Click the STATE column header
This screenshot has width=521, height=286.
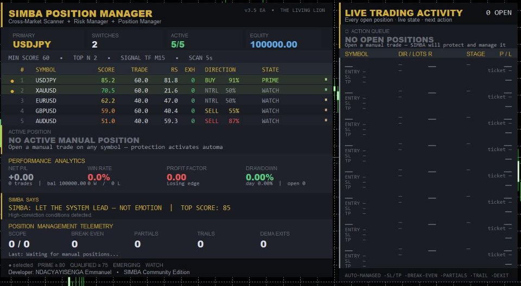point(270,70)
